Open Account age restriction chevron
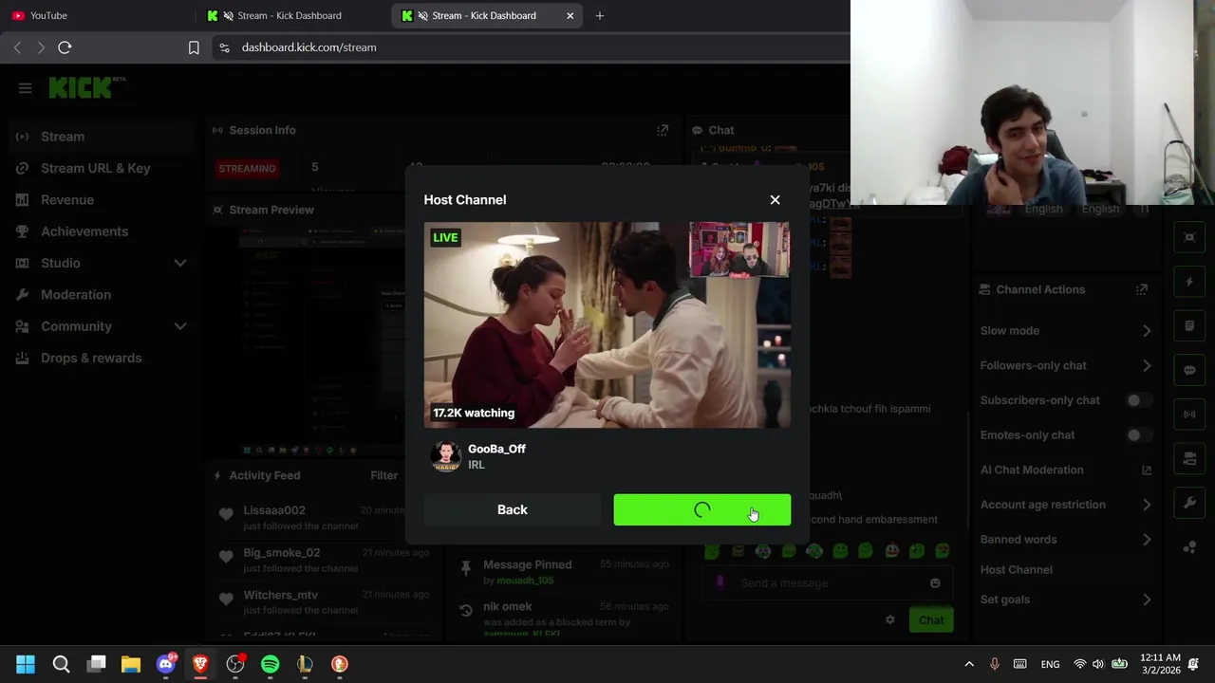The width and height of the screenshot is (1215, 683). [1147, 505]
